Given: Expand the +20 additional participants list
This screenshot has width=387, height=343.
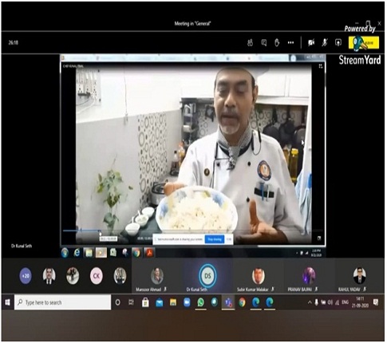Looking at the screenshot, I should click(x=26, y=276).
